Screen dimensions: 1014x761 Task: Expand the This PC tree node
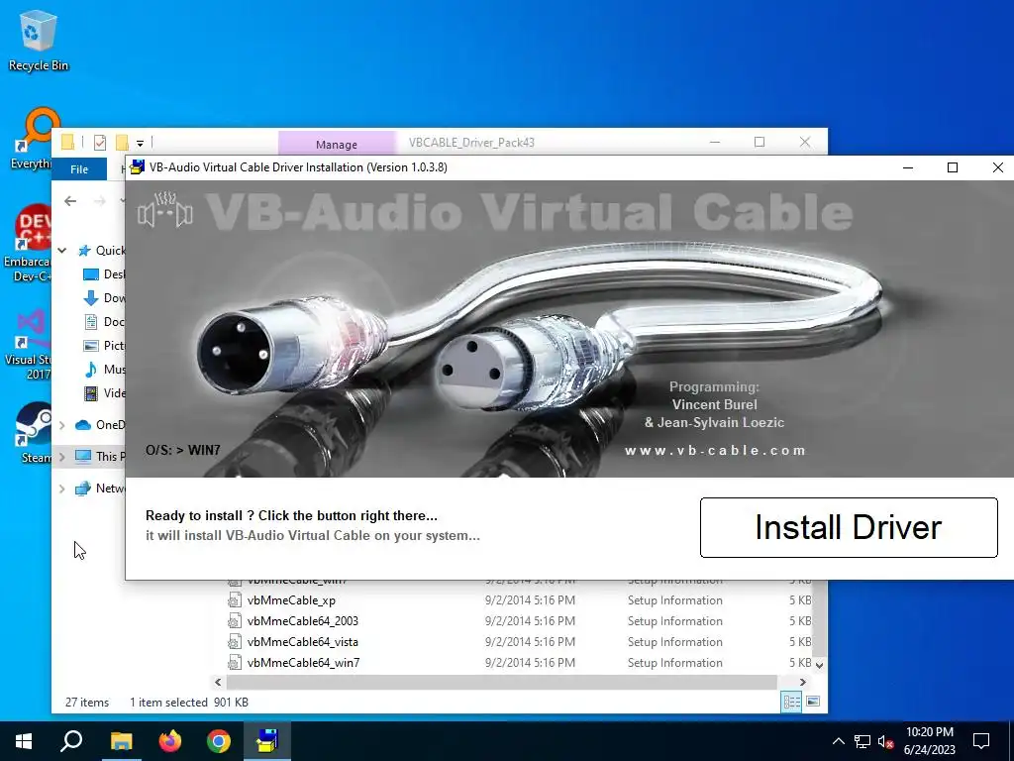[x=62, y=457]
